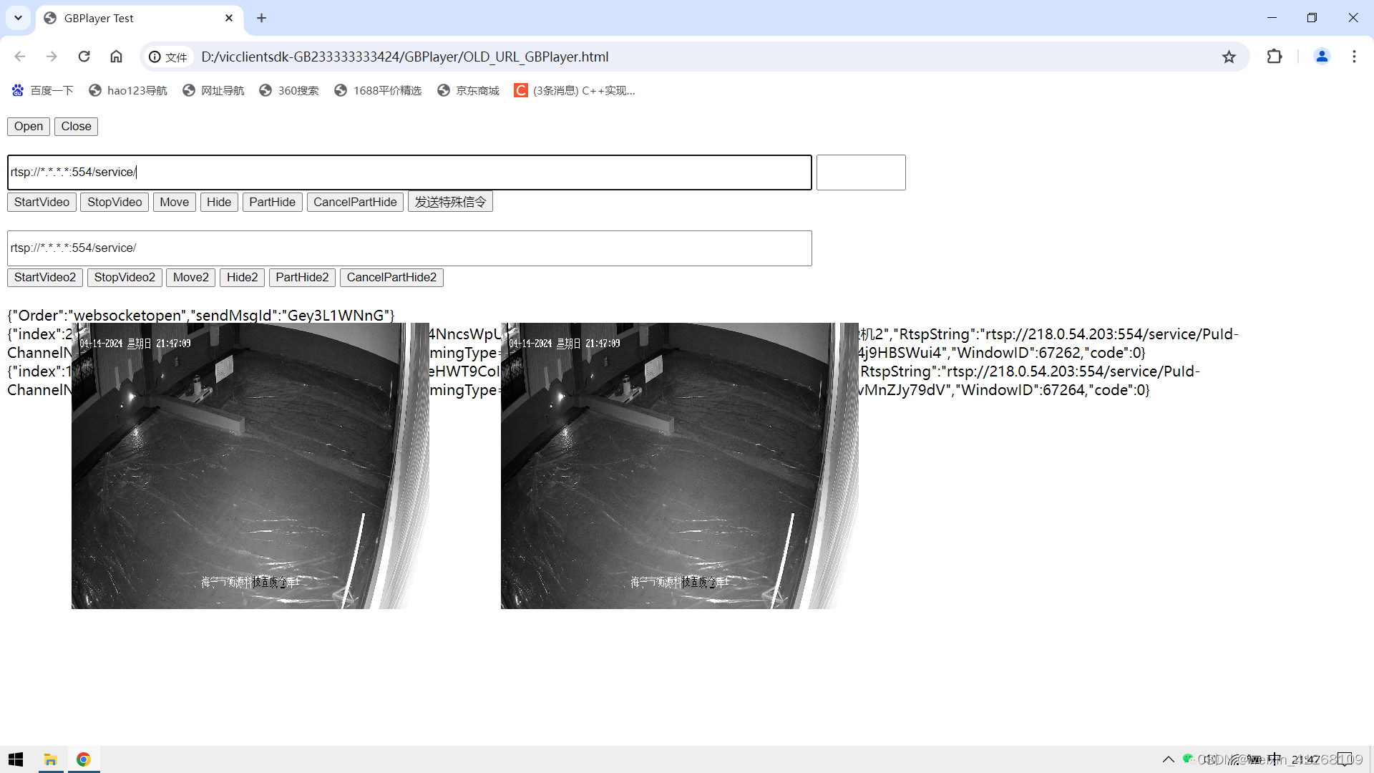This screenshot has width=1374, height=773.
Task: Open File Explorer from taskbar
Action: click(x=51, y=759)
